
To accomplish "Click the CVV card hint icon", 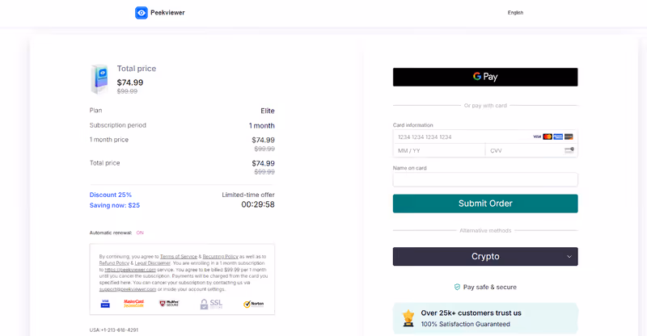I will [569, 150].
